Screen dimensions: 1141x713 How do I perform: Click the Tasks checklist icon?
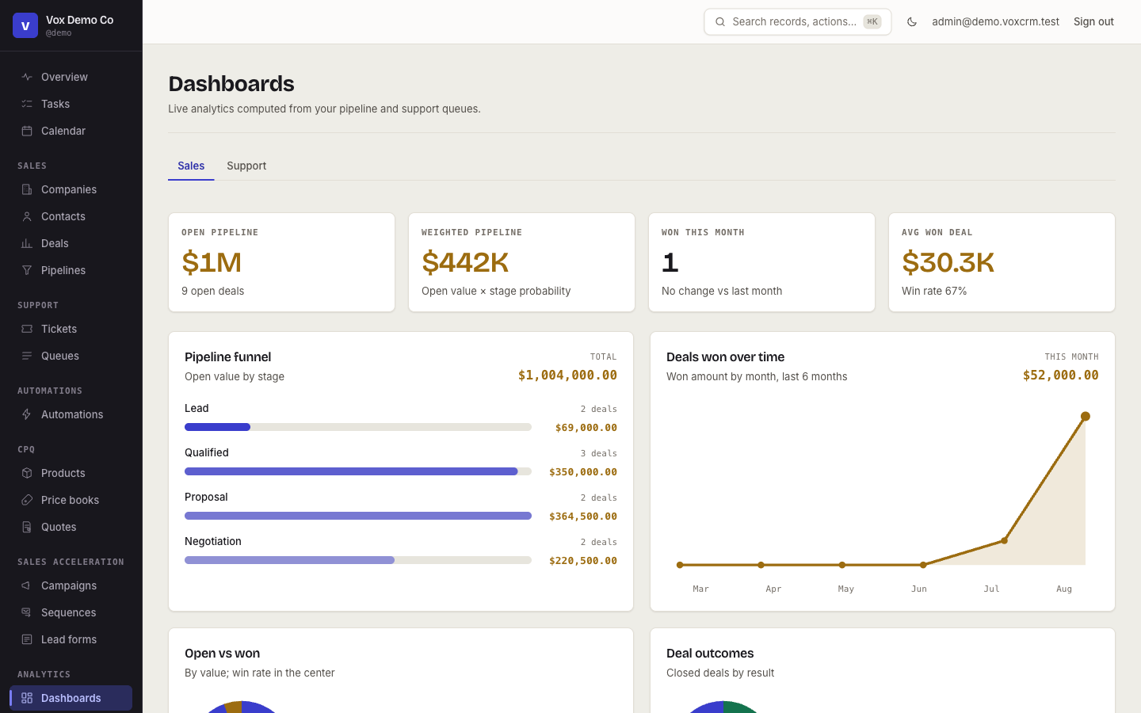27,104
